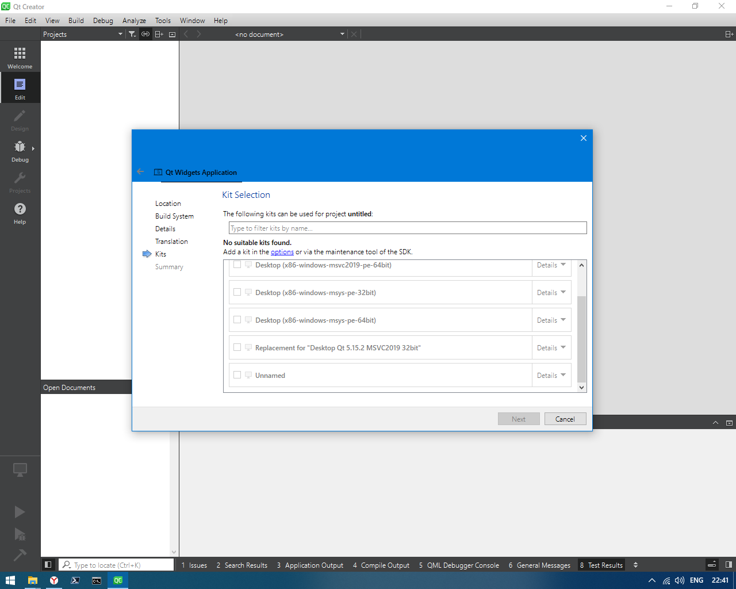The image size is (736, 589).
Task: Open the <no document> dropdown
Action: [289, 34]
